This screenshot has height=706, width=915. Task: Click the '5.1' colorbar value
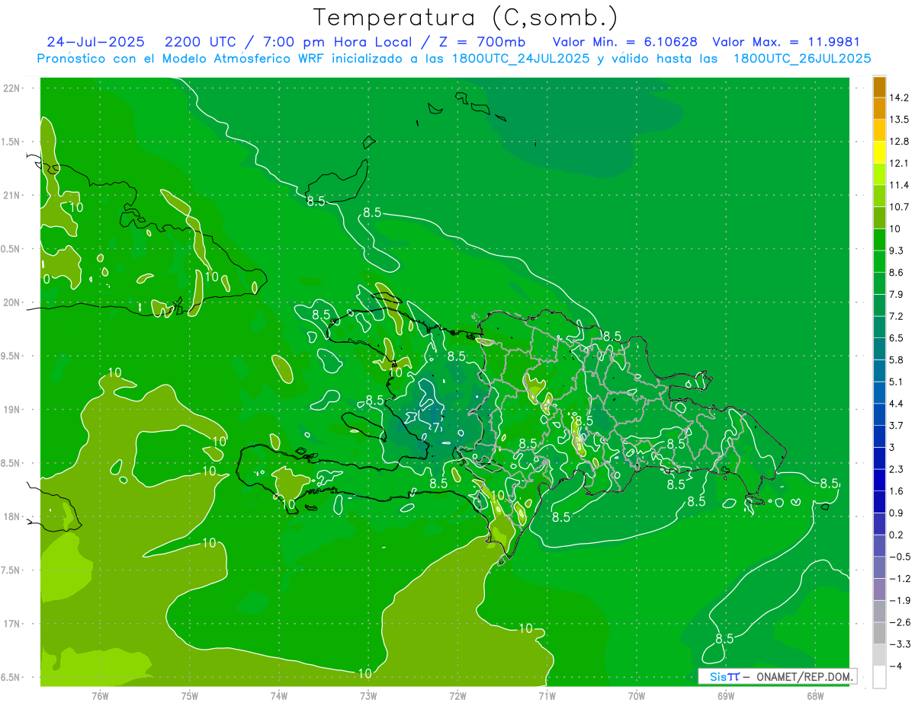click(x=897, y=382)
